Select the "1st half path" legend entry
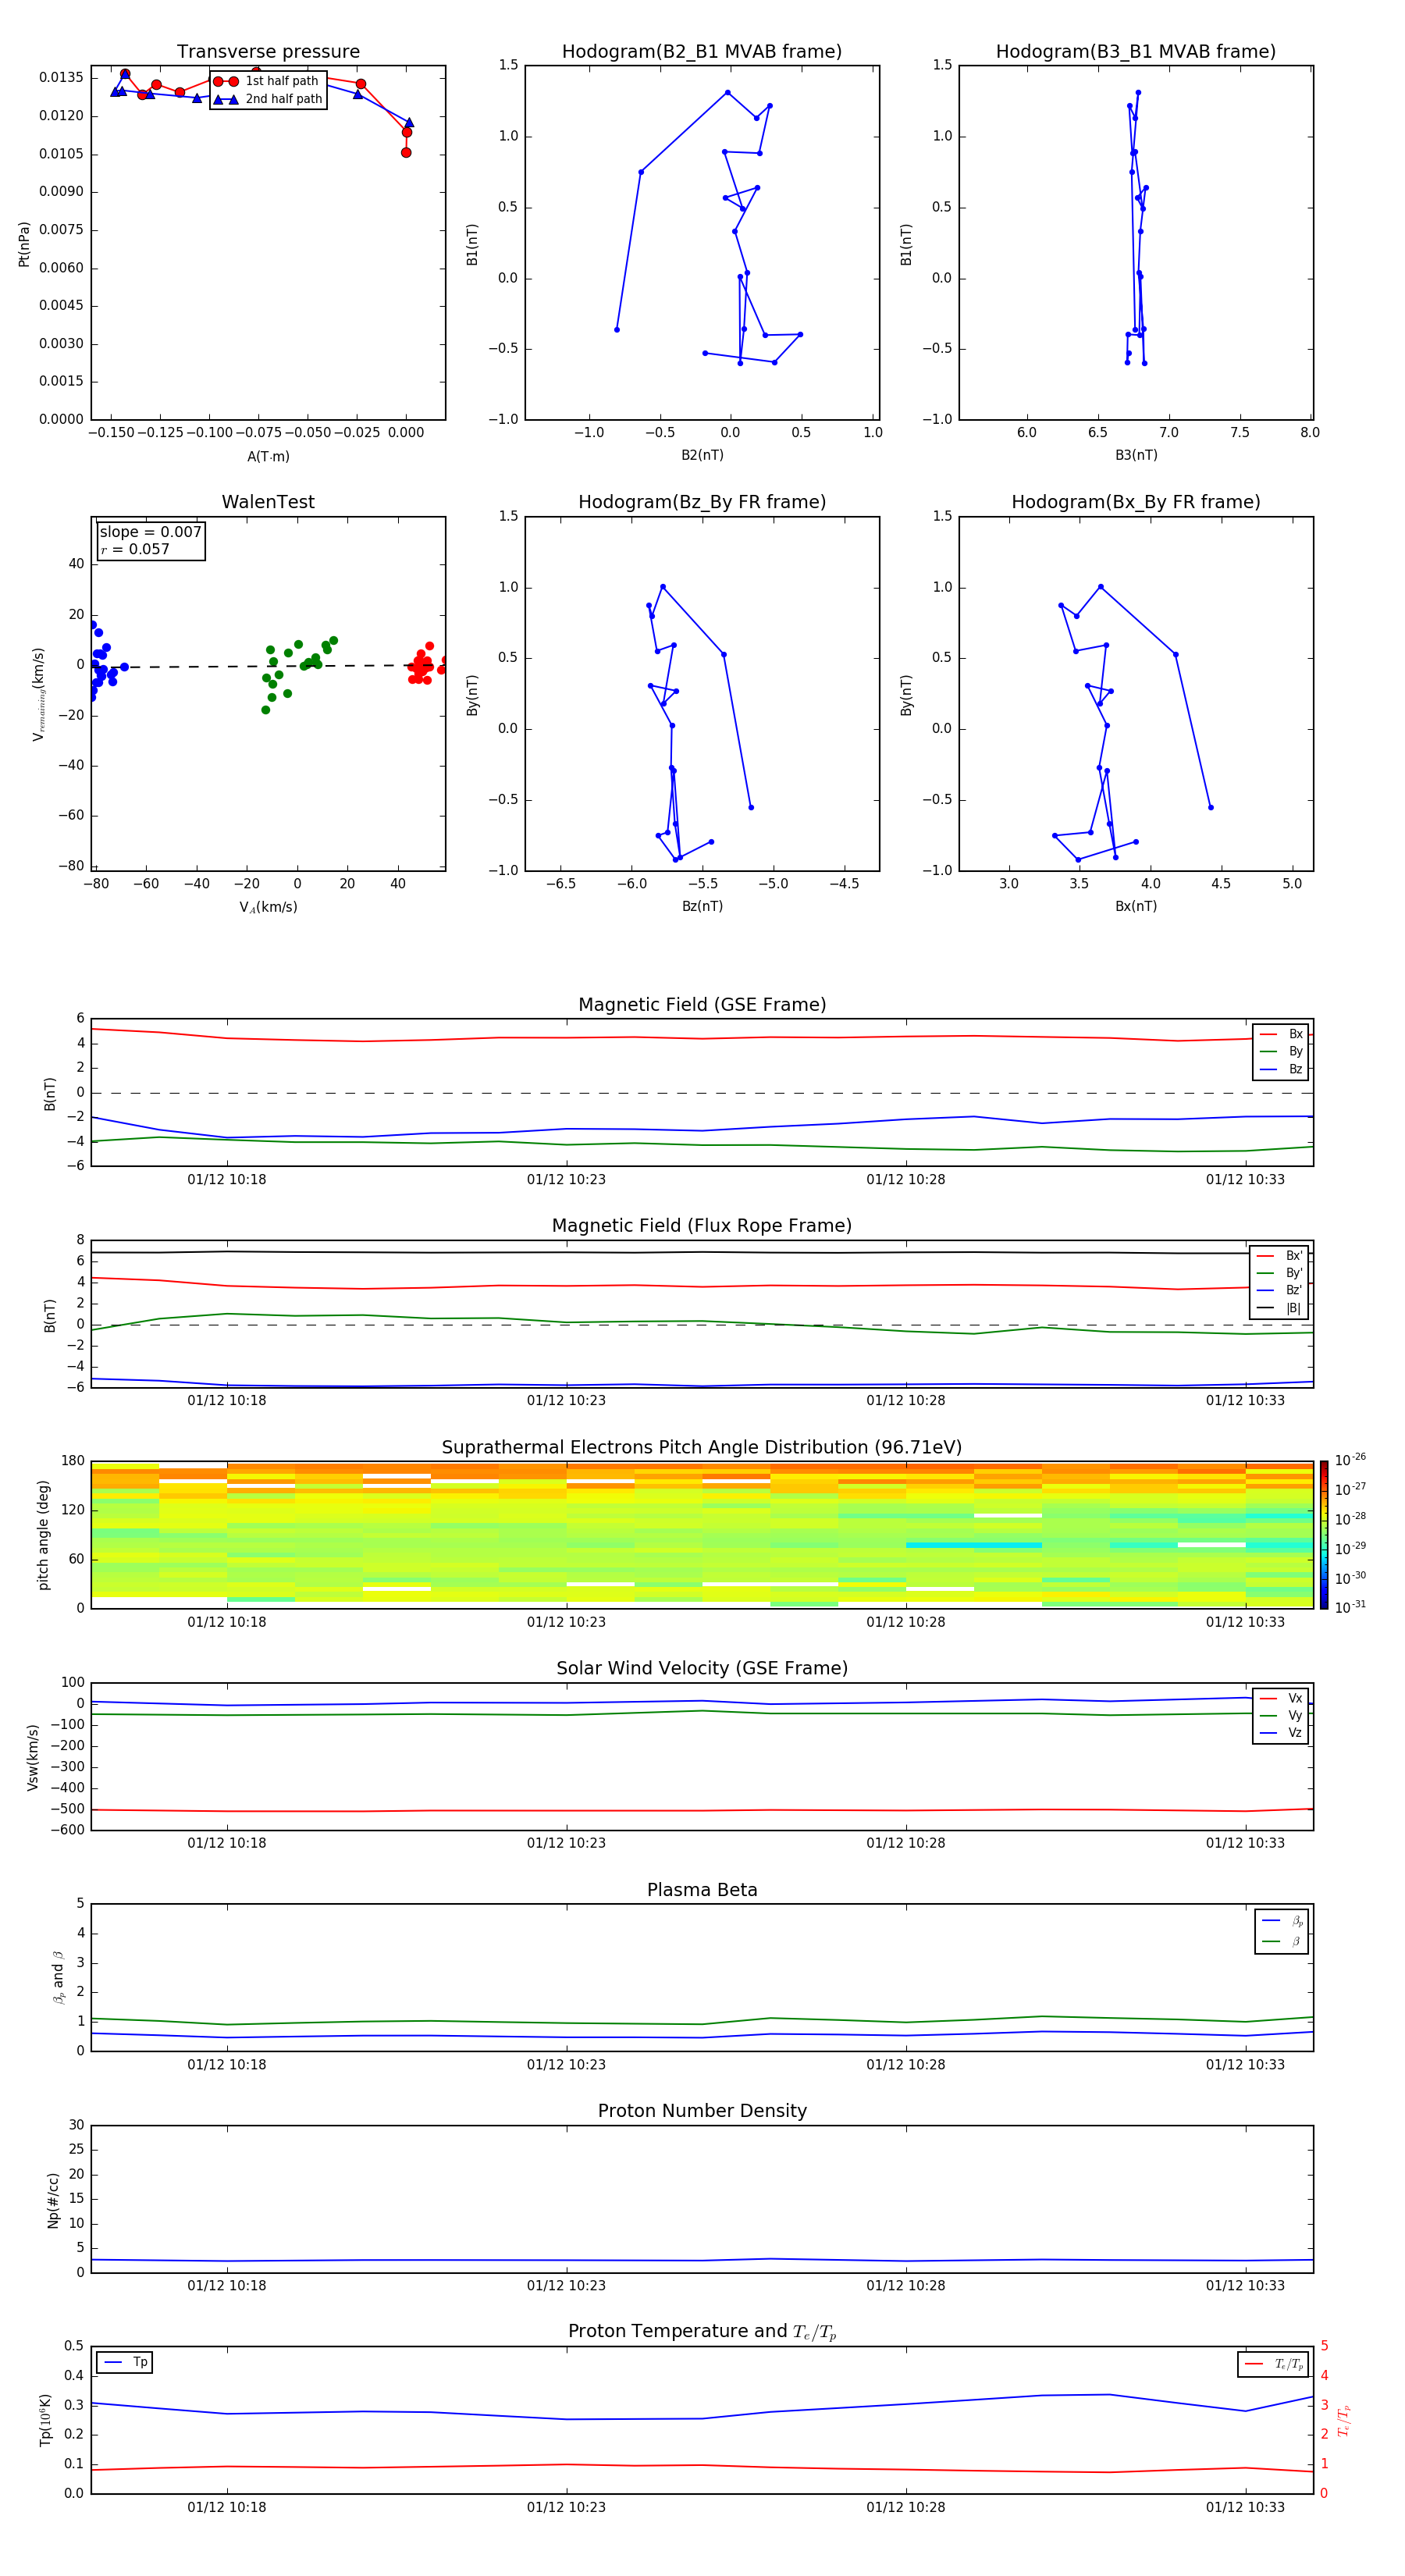 coord(268,81)
